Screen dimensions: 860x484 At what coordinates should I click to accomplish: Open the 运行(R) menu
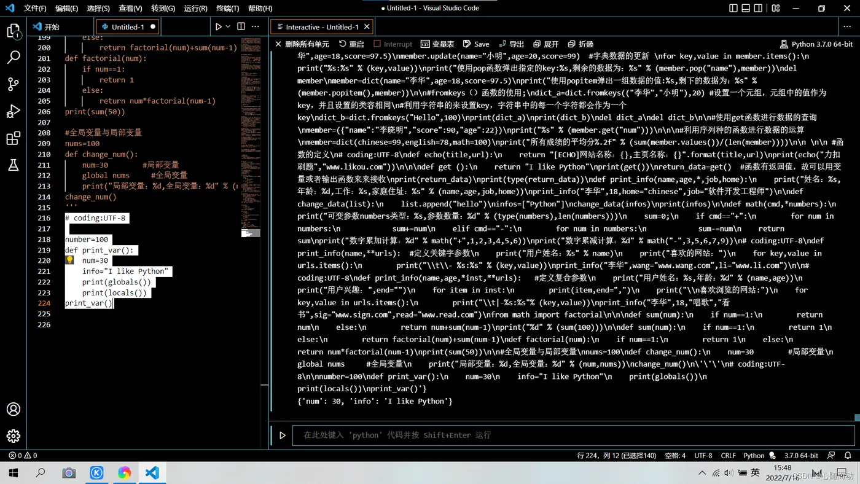[x=195, y=9]
